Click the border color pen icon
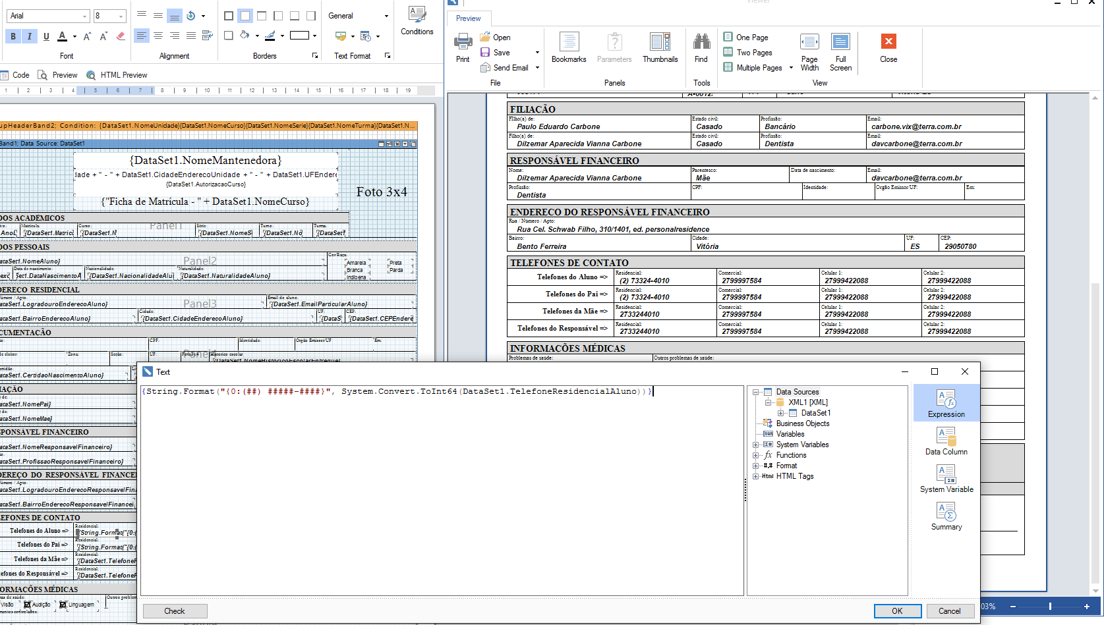 tap(270, 36)
